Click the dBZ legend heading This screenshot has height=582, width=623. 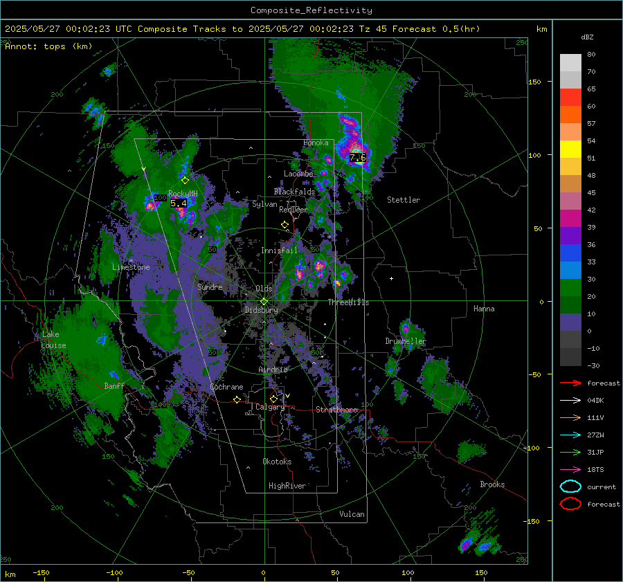pyautogui.click(x=587, y=37)
